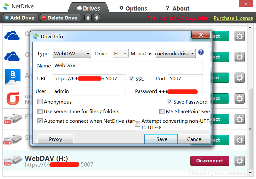Open settings gear for the SFTP row
256x179 pixels.
click(x=239, y=140)
